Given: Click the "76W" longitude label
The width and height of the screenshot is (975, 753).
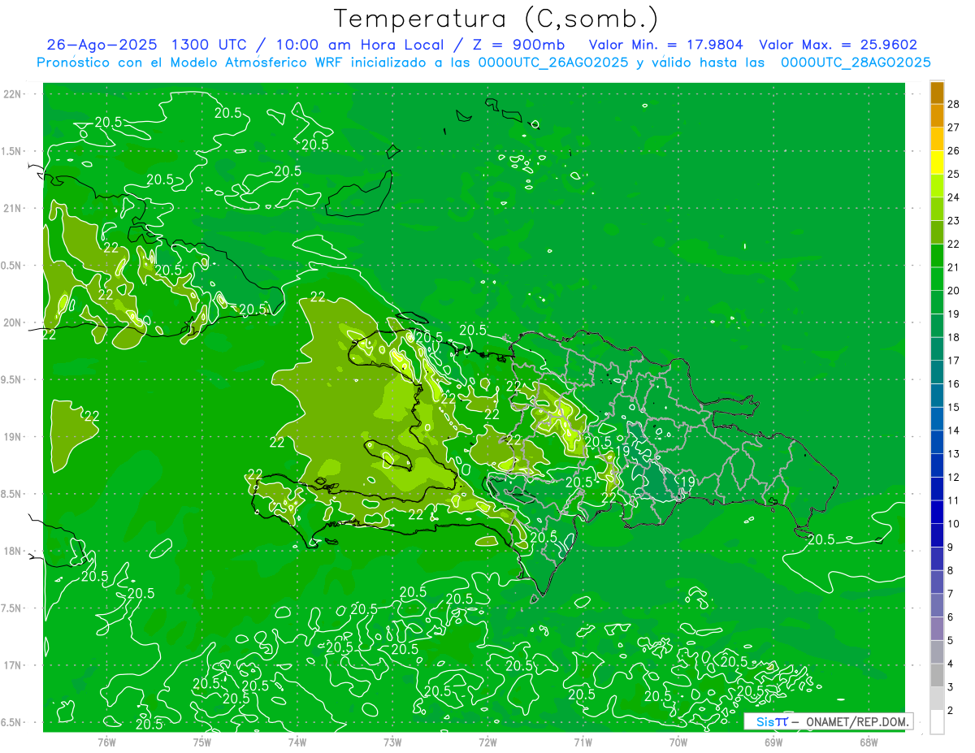Looking at the screenshot, I should pos(106,742).
